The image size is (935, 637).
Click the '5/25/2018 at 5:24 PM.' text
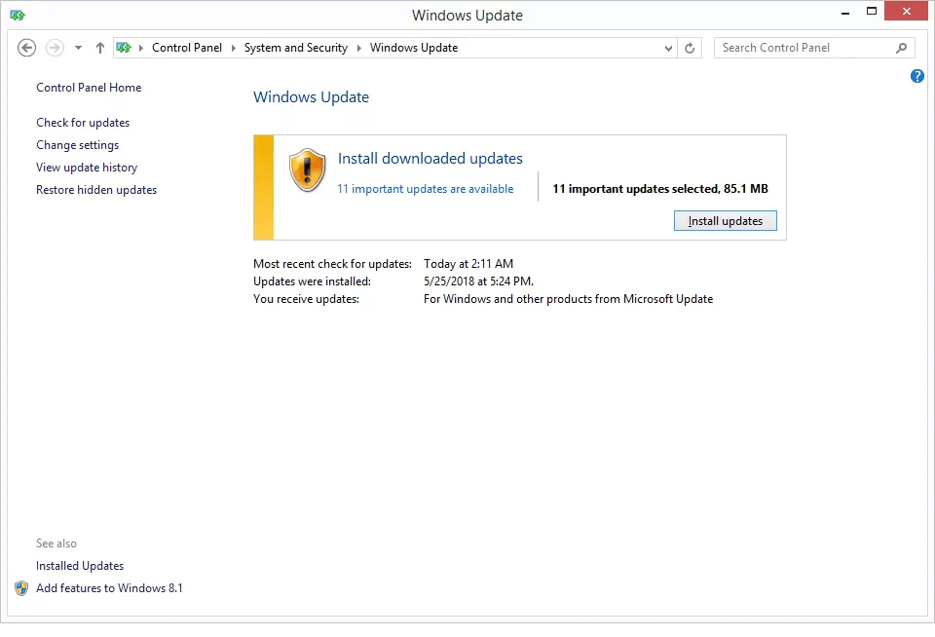tap(478, 281)
